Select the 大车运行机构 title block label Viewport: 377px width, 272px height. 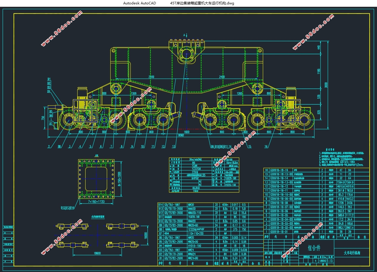pos(352,253)
